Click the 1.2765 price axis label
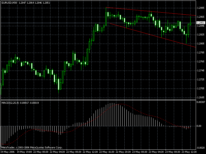206x154 pixels. (x=201, y=62)
